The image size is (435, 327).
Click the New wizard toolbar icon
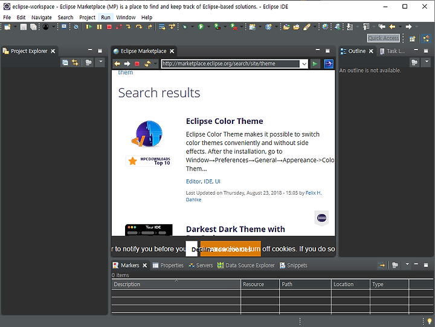pos(7,27)
